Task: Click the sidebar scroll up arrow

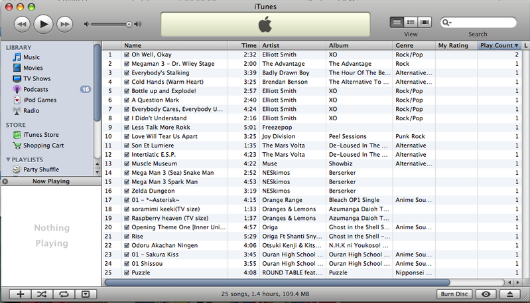Action: [x=98, y=164]
